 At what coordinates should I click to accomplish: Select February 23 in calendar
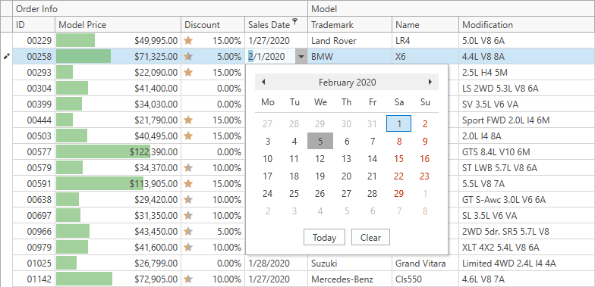click(425, 176)
